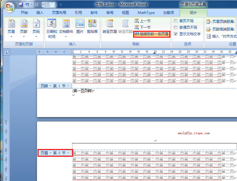
Task: Expand the 页眉 dropdown arrow
Action: point(11,36)
